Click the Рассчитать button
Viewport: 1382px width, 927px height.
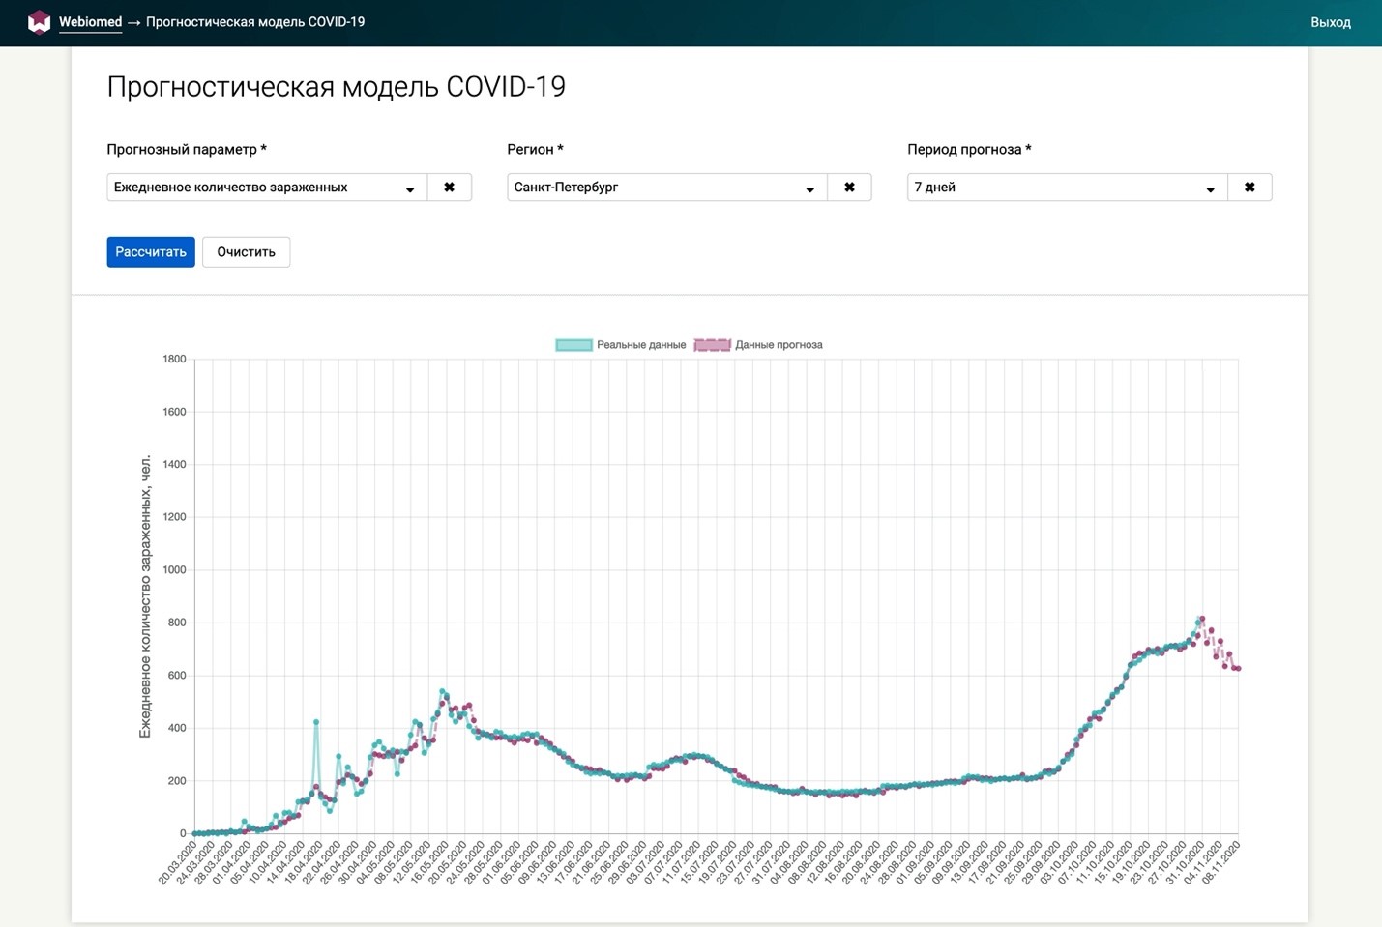point(151,252)
